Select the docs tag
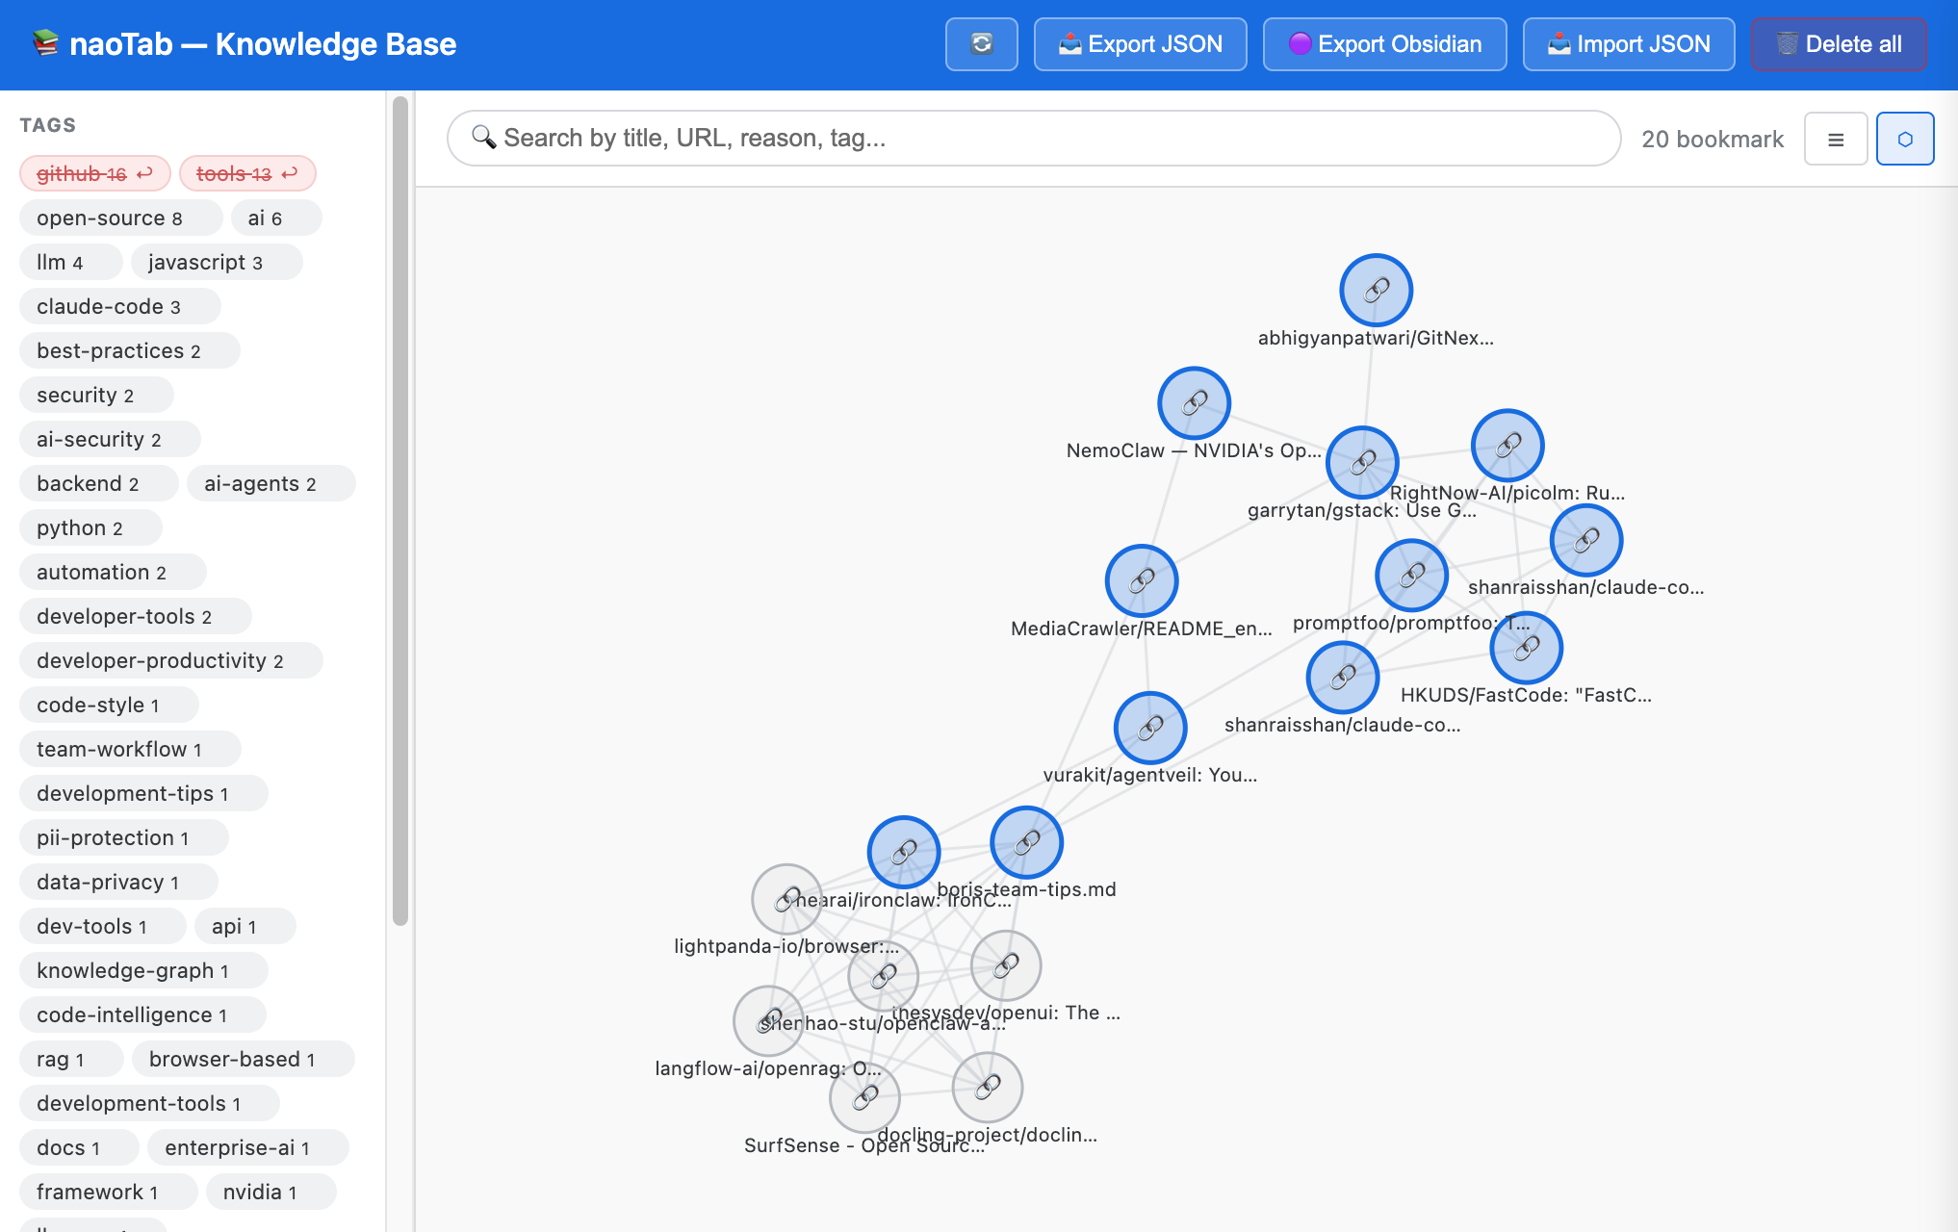The width and height of the screenshot is (1958, 1232). [x=79, y=1147]
